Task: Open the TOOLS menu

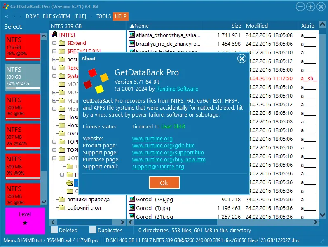Action: tap(103, 16)
